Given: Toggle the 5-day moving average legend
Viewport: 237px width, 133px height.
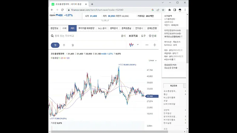Looking at the screenshot, I should (x=60, y=58).
